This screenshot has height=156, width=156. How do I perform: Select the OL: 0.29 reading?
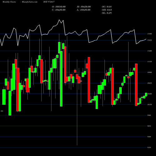pos(107,13)
